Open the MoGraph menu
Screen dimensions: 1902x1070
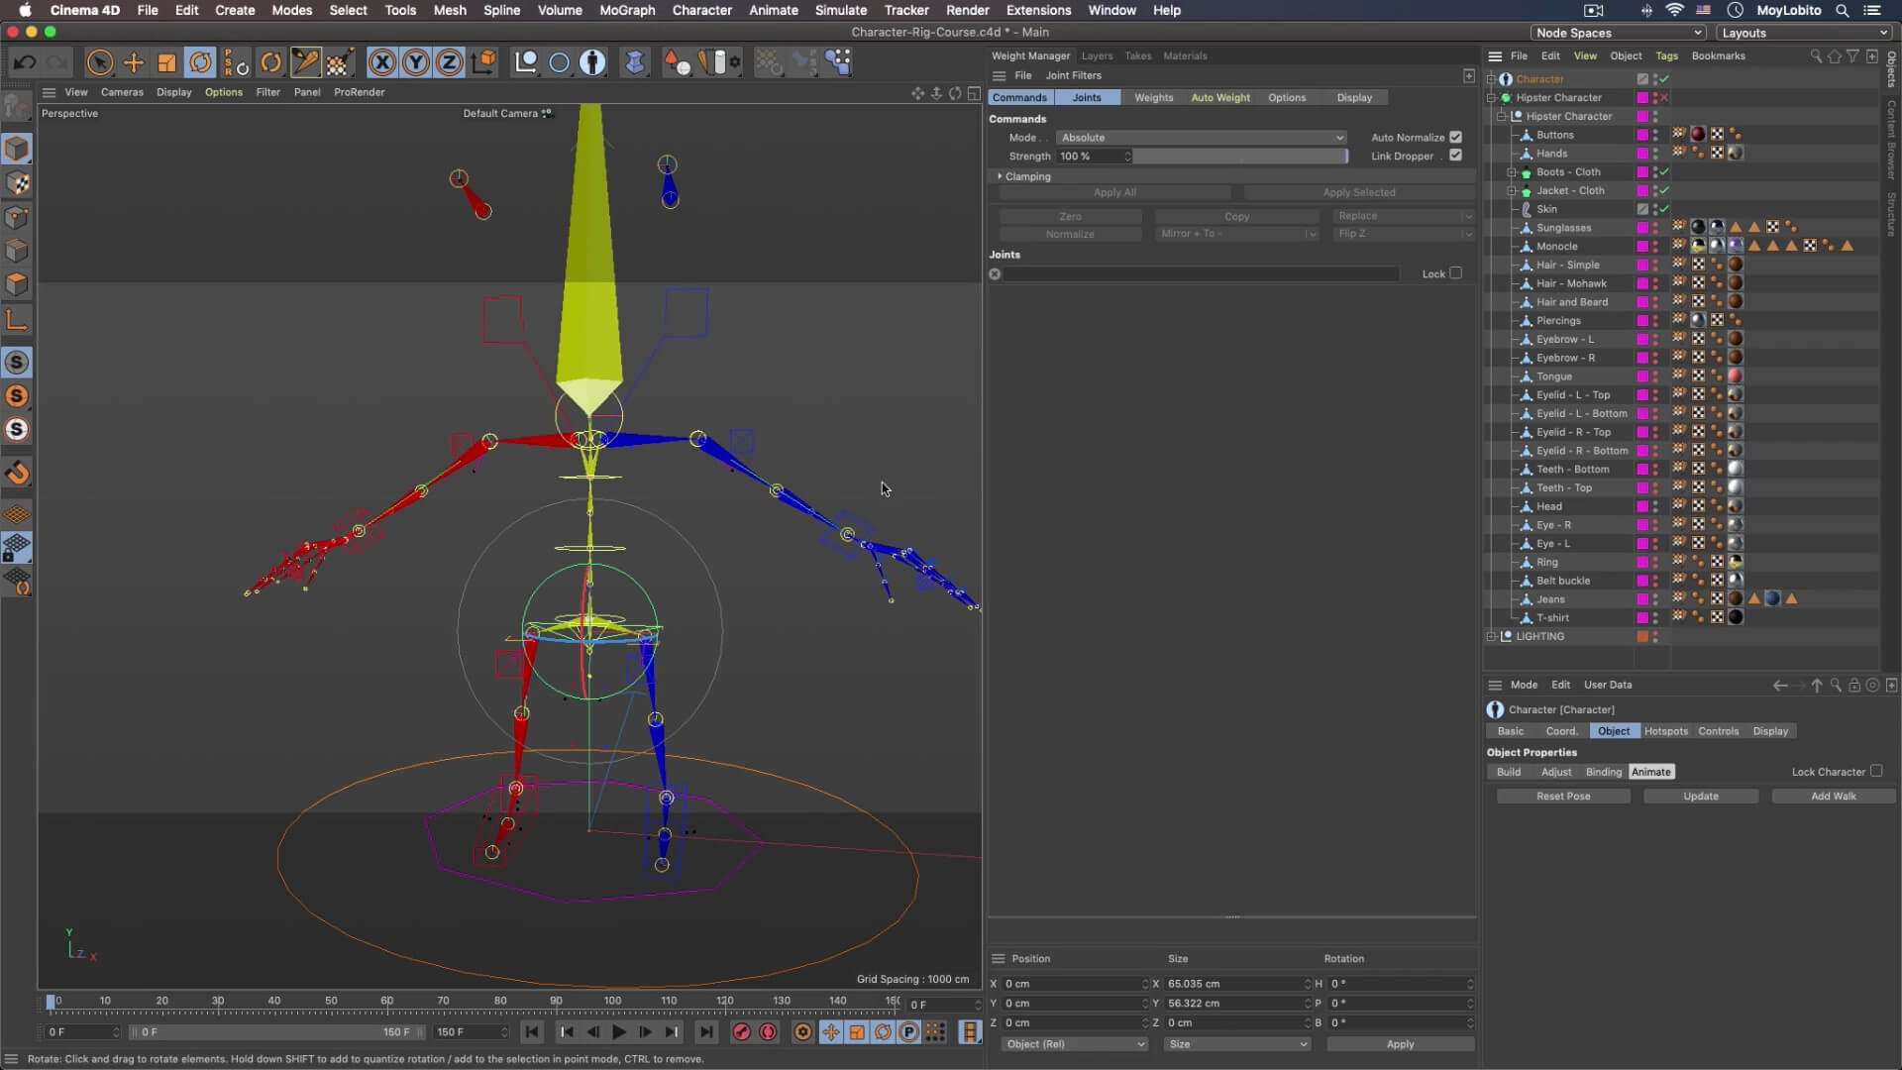[x=625, y=10]
